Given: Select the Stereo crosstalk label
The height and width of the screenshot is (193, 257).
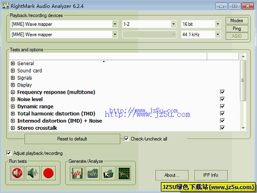Looking at the screenshot, I should (37, 128).
